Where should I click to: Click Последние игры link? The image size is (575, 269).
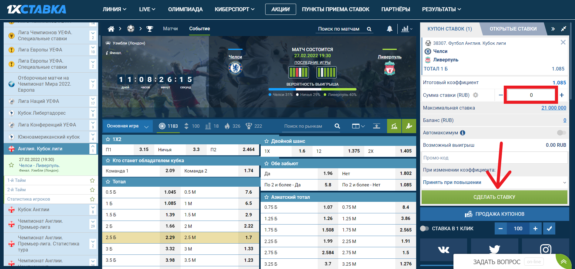(313, 63)
